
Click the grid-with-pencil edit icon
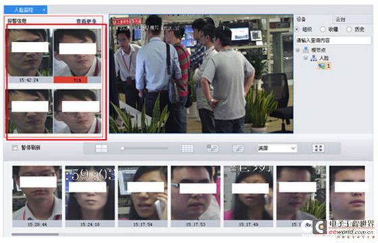pos(213,148)
